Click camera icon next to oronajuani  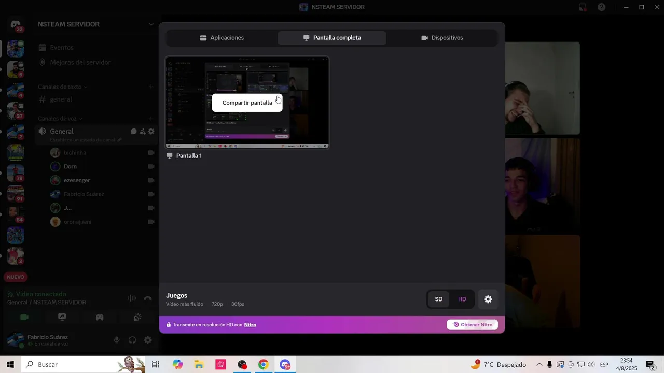[x=151, y=222]
